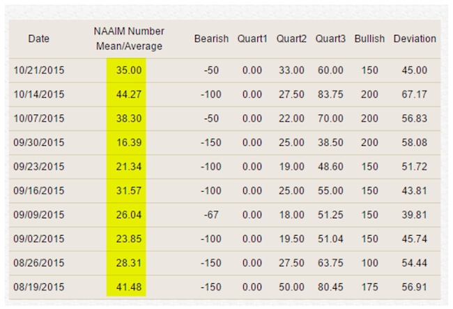Click the 43.81 deviation value
This screenshot has height=309, width=453.
(414, 191)
